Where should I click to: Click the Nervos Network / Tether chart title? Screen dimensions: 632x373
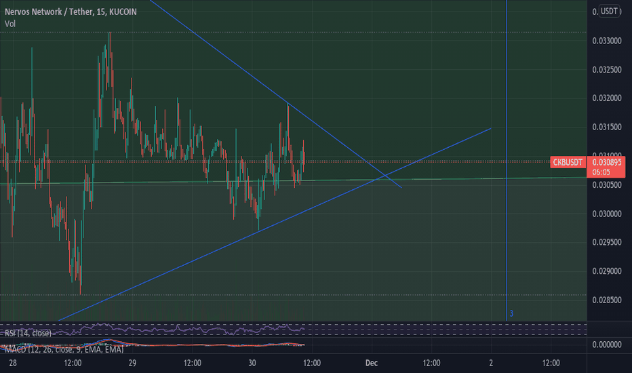71,12
